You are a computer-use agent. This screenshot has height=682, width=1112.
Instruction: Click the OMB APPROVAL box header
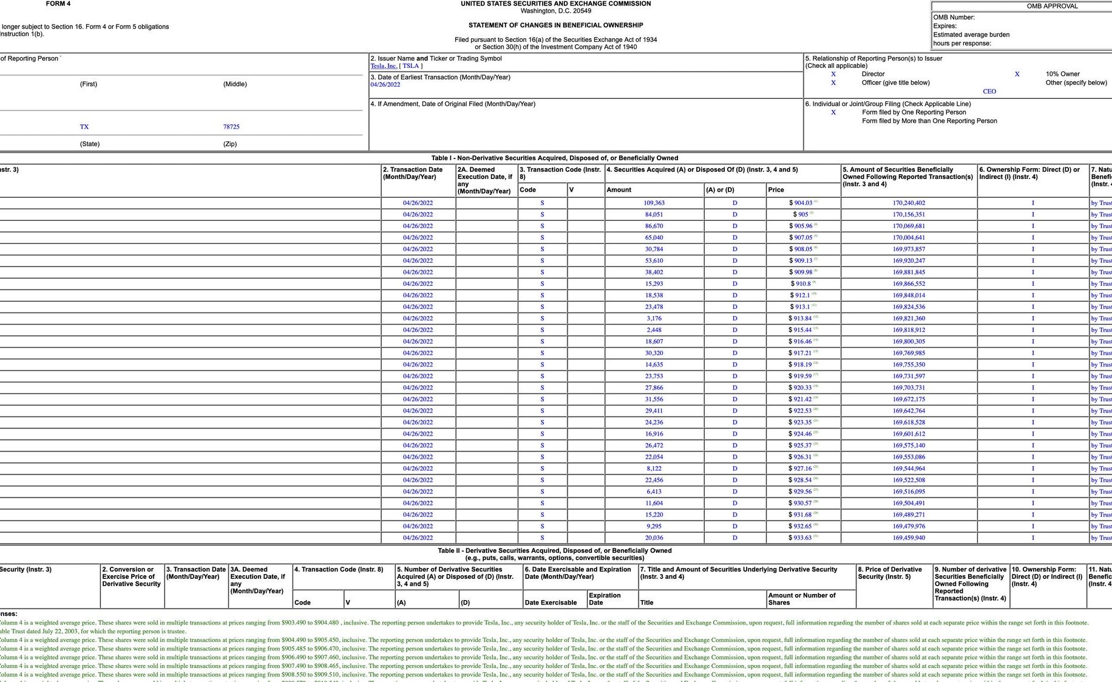click(1052, 6)
